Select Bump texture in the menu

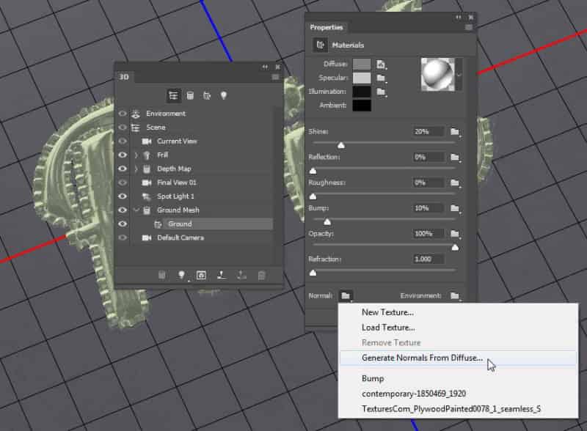[x=373, y=379]
